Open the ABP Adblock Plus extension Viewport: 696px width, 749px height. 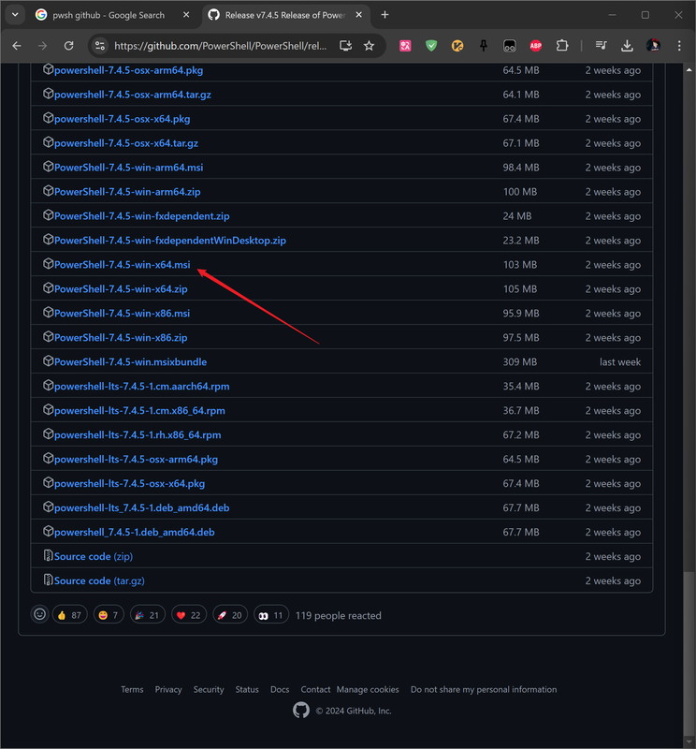(x=536, y=46)
